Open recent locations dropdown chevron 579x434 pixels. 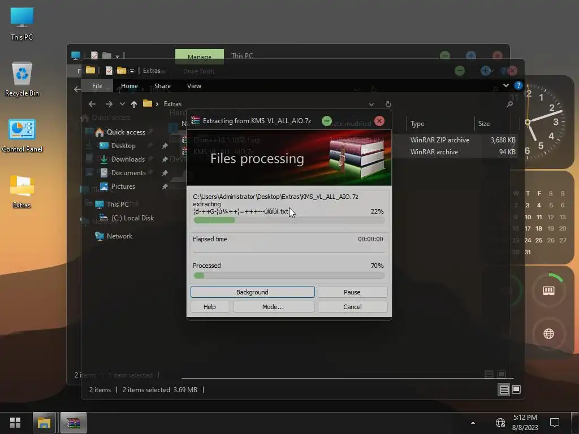click(x=122, y=104)
